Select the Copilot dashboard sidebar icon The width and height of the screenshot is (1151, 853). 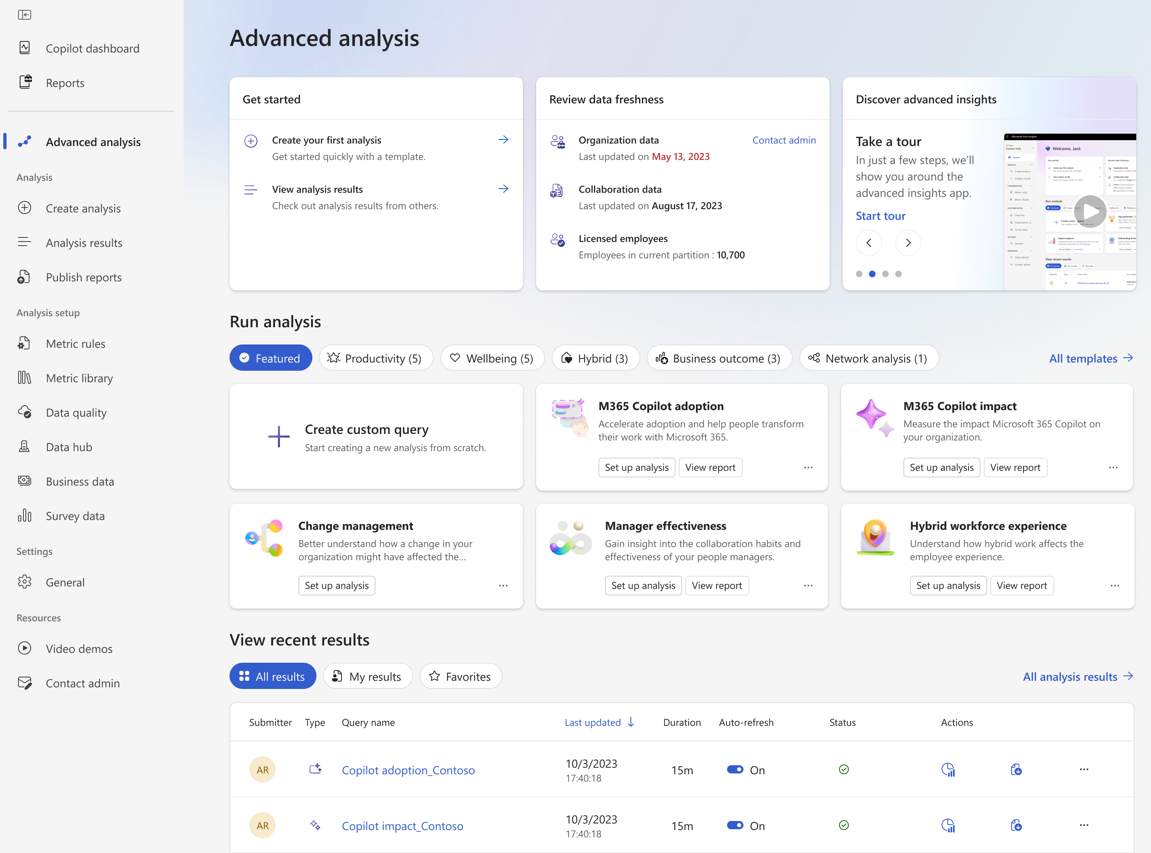(24, 48)
